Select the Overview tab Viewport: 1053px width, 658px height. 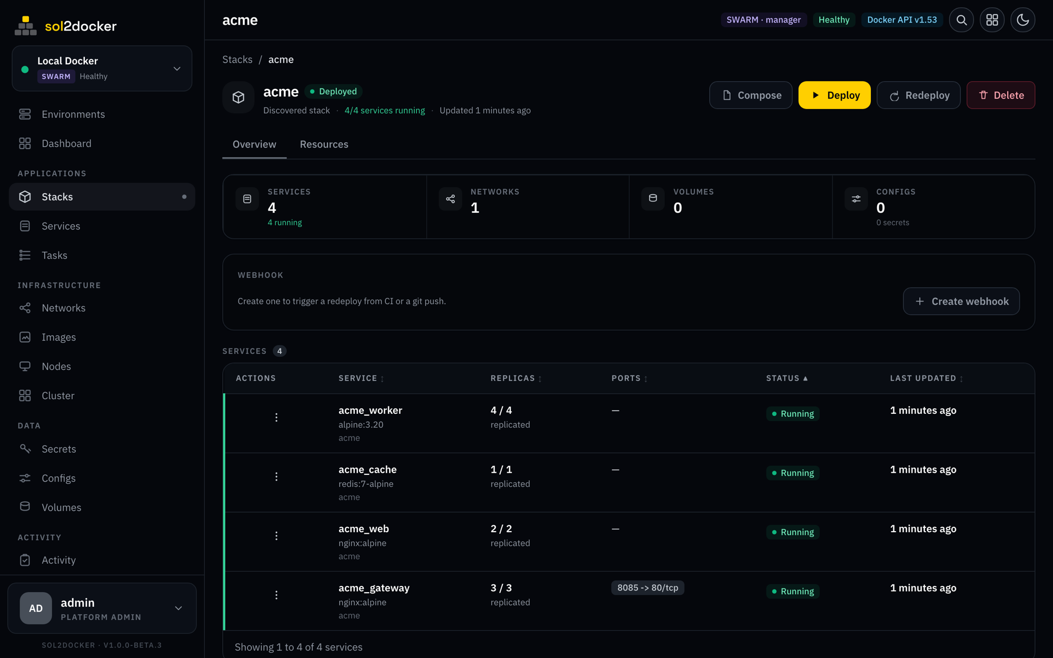click(254, 144)
